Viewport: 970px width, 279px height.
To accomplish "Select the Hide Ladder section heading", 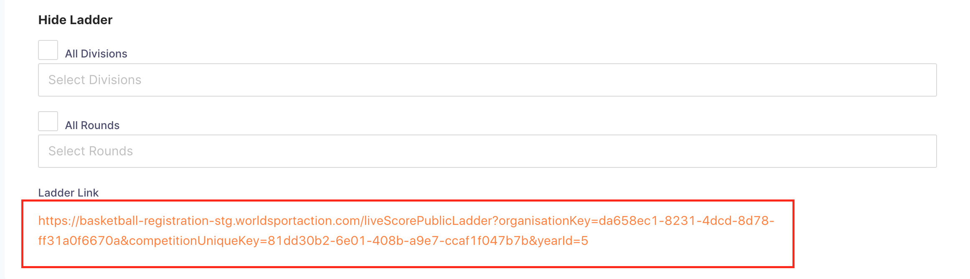I will coord(75,20).
